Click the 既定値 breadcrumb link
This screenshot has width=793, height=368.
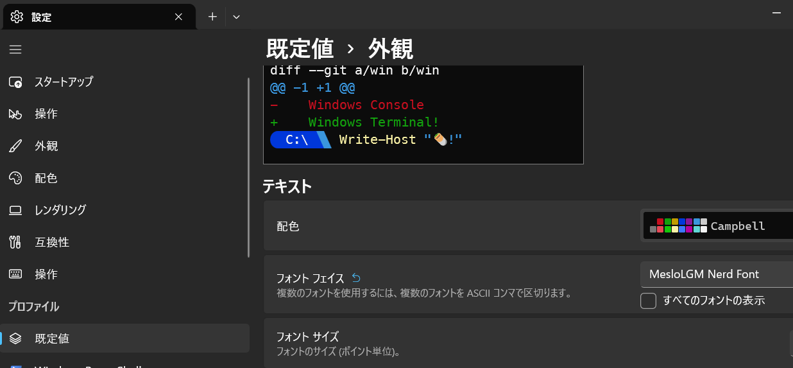(x=300, y=49)
